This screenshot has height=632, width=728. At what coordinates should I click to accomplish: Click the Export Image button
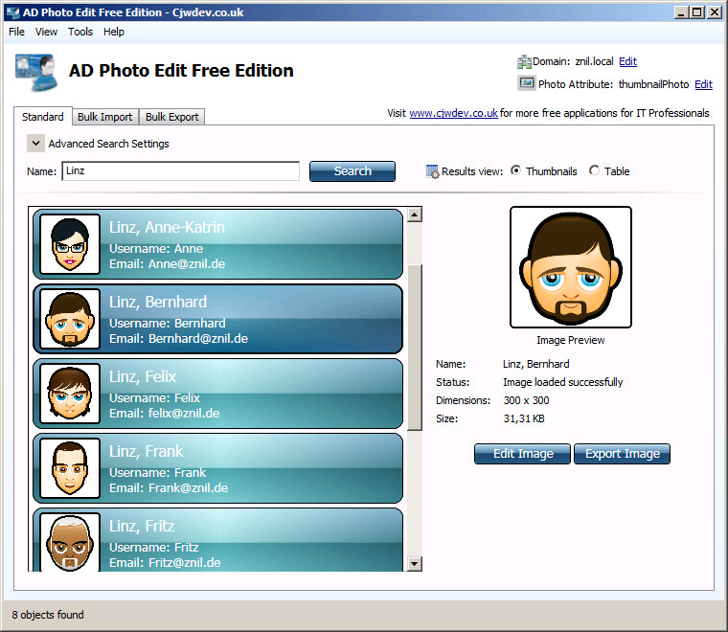[x=622, y=454]
